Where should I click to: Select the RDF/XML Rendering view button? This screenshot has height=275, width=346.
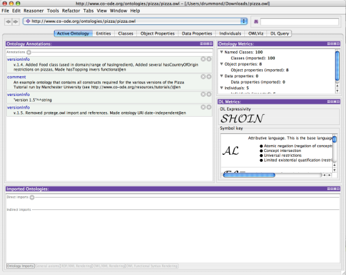76,266
